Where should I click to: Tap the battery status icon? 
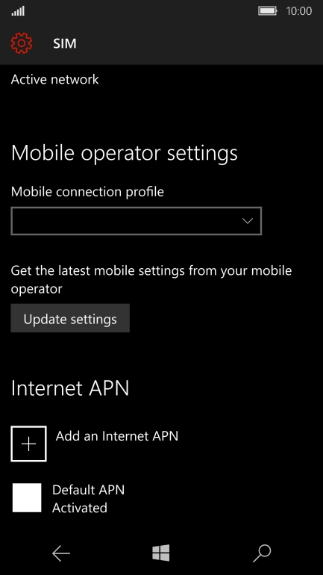click(268, 11)
